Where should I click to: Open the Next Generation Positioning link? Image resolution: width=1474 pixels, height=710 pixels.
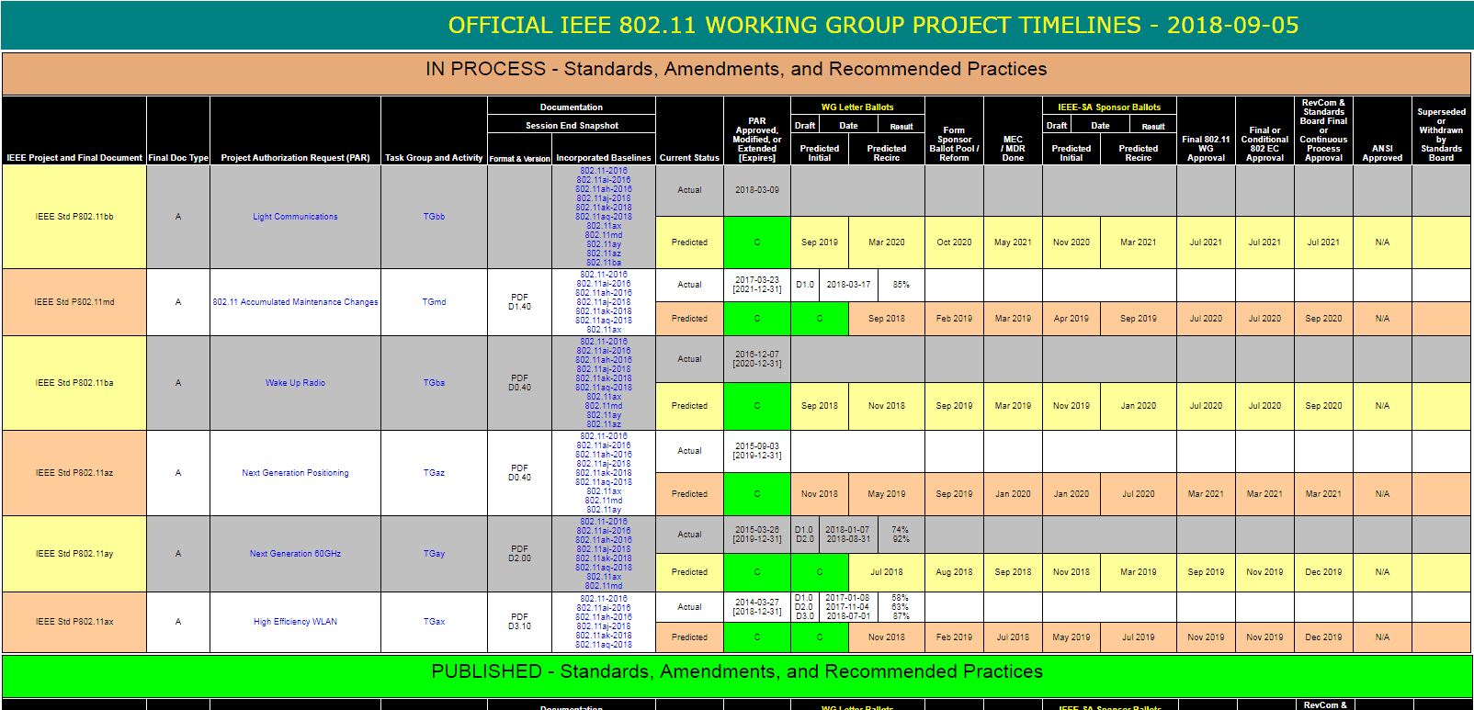pos(295,473)
